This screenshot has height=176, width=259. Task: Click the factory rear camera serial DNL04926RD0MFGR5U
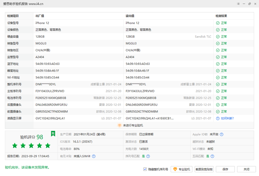[52, 105]
